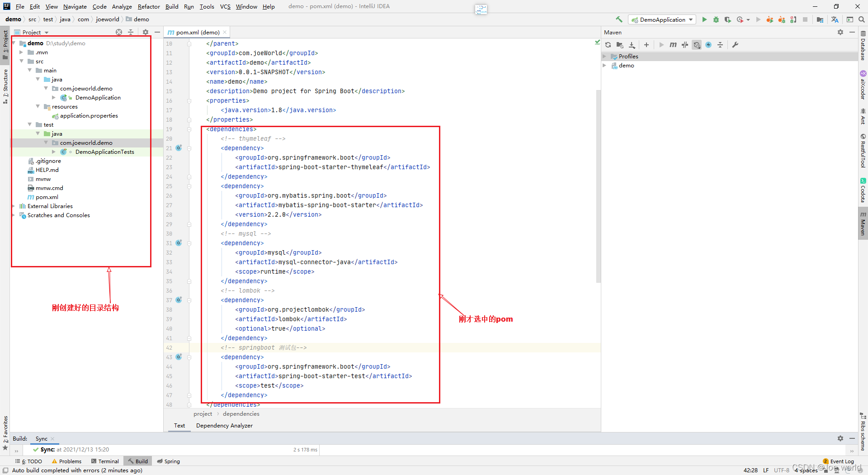Open the DemoApplication run configuration dropdown
The height and width of the screenshot is (475, 868).
coord(662,19)
